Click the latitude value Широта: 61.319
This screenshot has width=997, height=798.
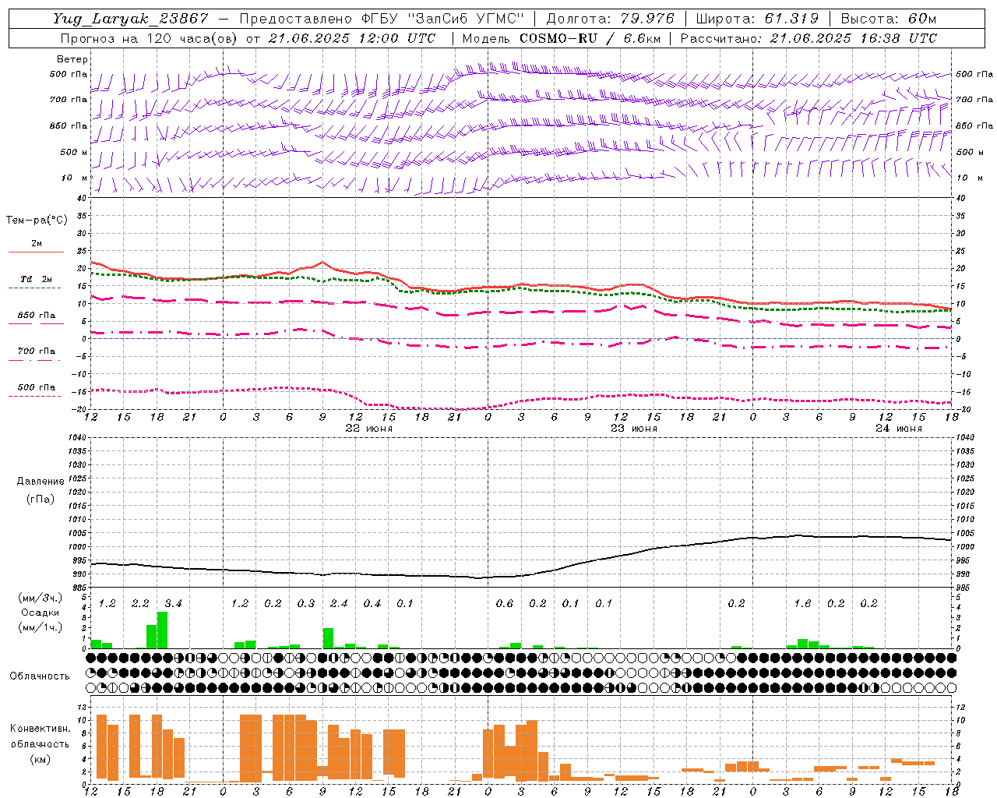757,19
